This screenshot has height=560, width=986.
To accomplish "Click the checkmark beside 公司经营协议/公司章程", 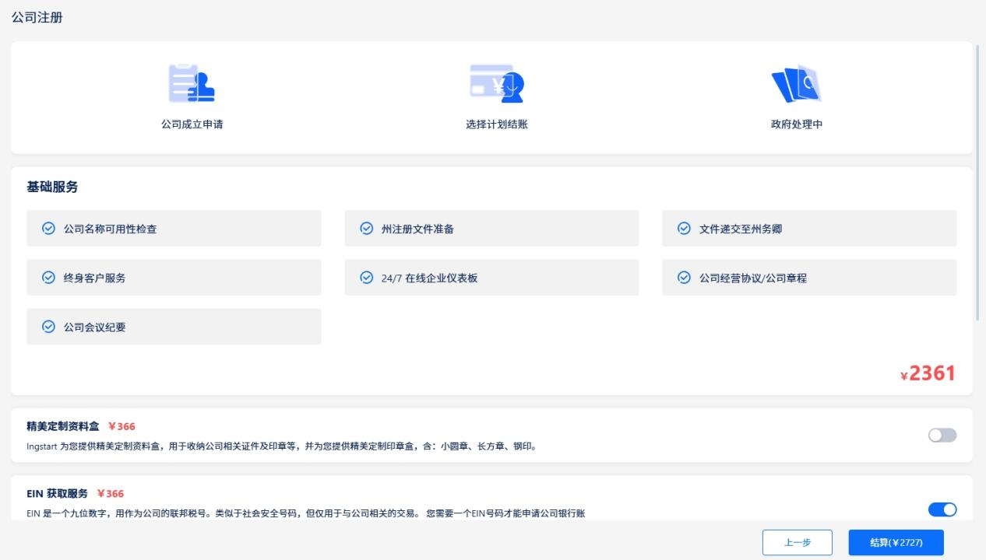I will tap(684, 277).
